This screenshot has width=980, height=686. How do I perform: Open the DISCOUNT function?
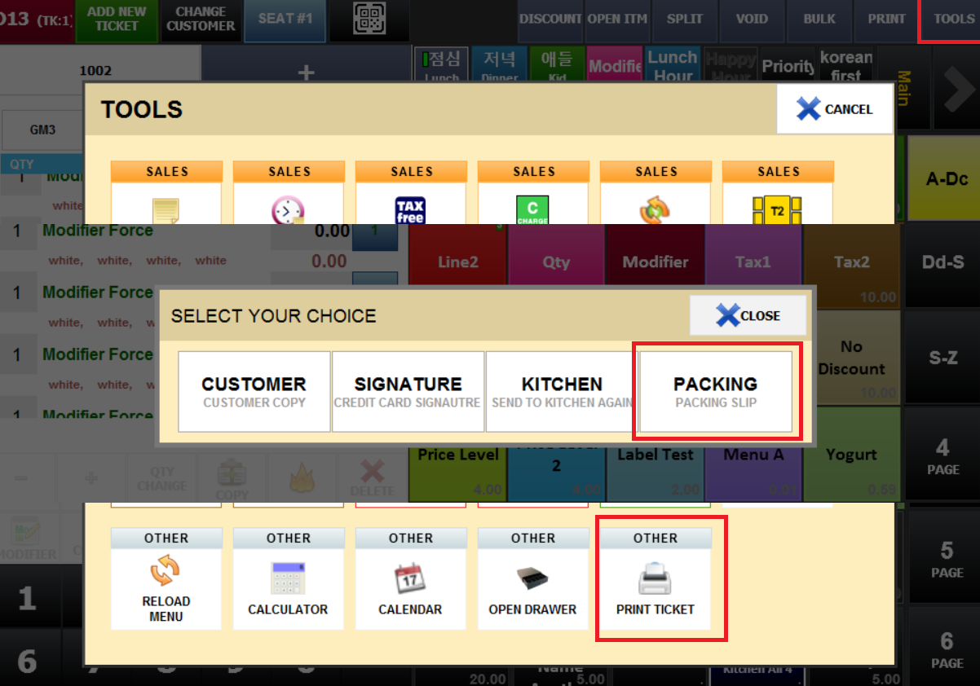click(550, 20)
